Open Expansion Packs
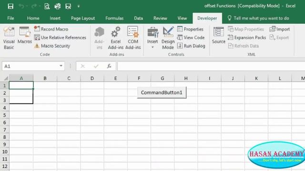The image size is (305, 171). point(247,38)
